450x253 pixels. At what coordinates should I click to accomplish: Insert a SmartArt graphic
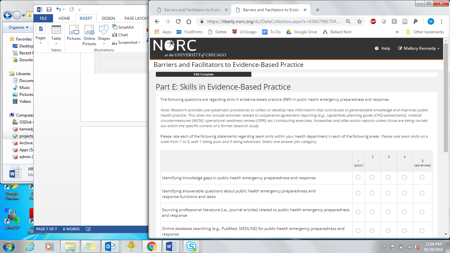tap(123, 27)
